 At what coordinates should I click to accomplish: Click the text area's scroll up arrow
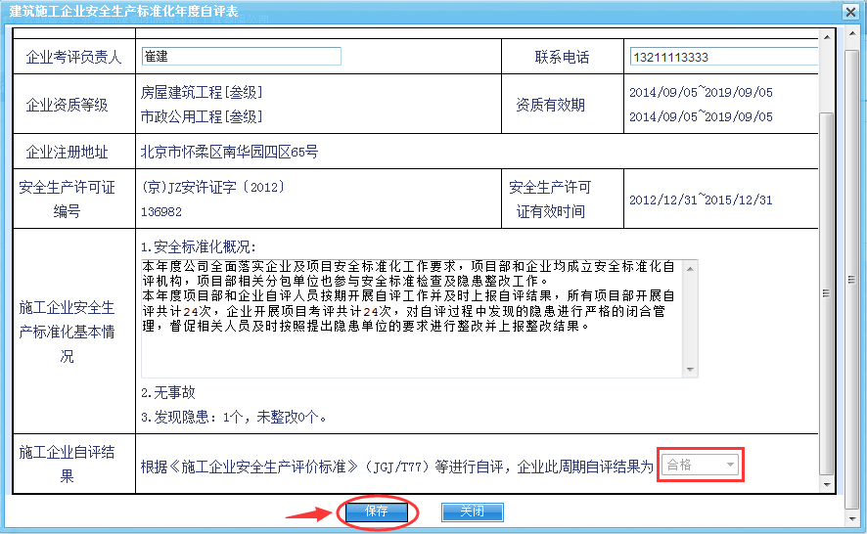(691, 268)
